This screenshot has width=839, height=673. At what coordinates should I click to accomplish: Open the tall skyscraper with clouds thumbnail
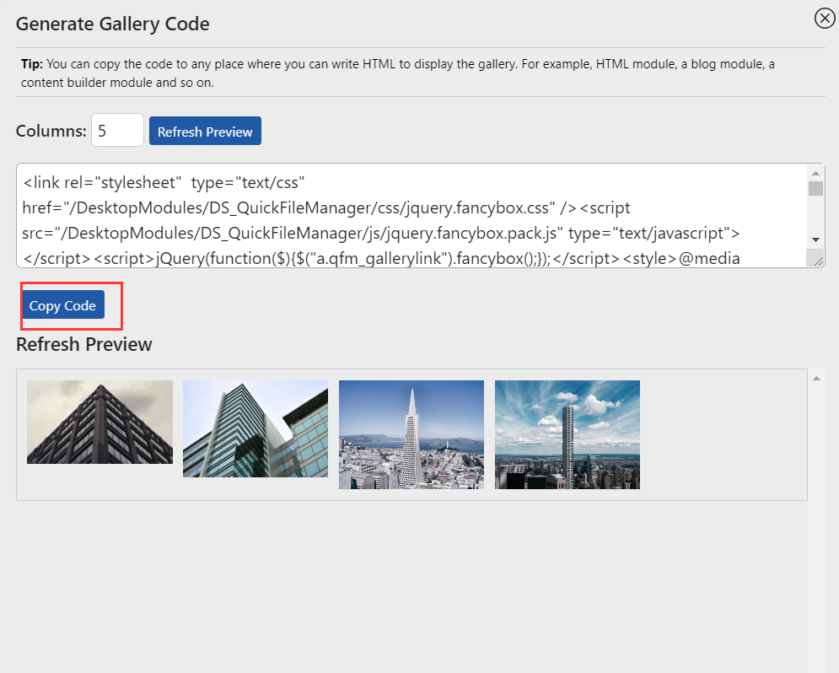(567, 434)
